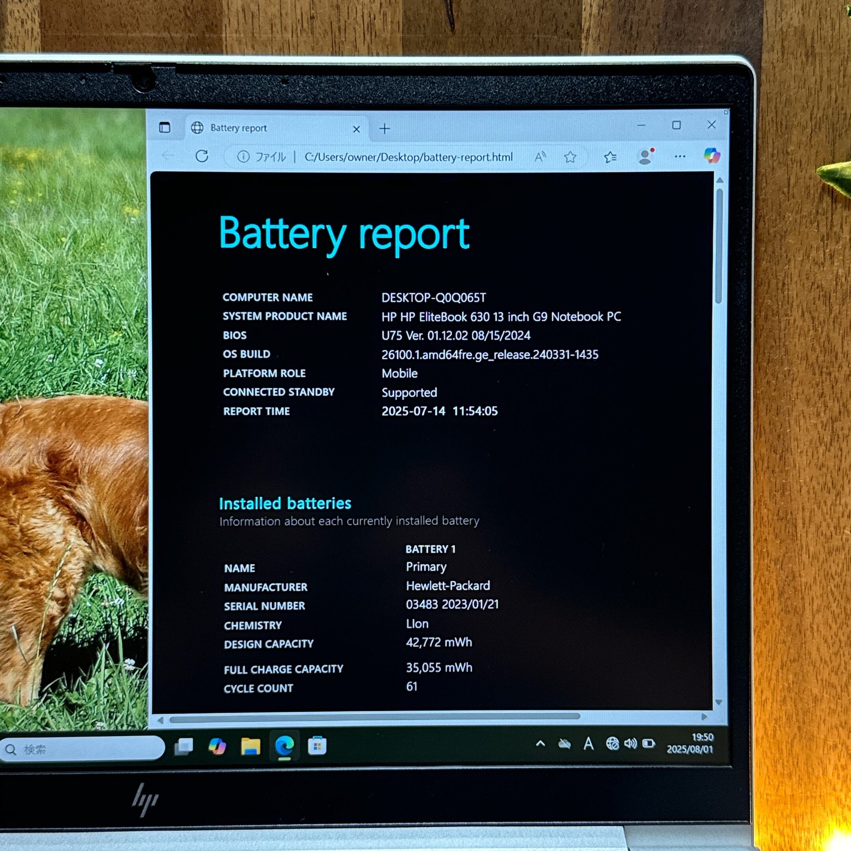Click the vertical scrollbar down arrow
Screen dimensions: 851x851
[718, 702]
